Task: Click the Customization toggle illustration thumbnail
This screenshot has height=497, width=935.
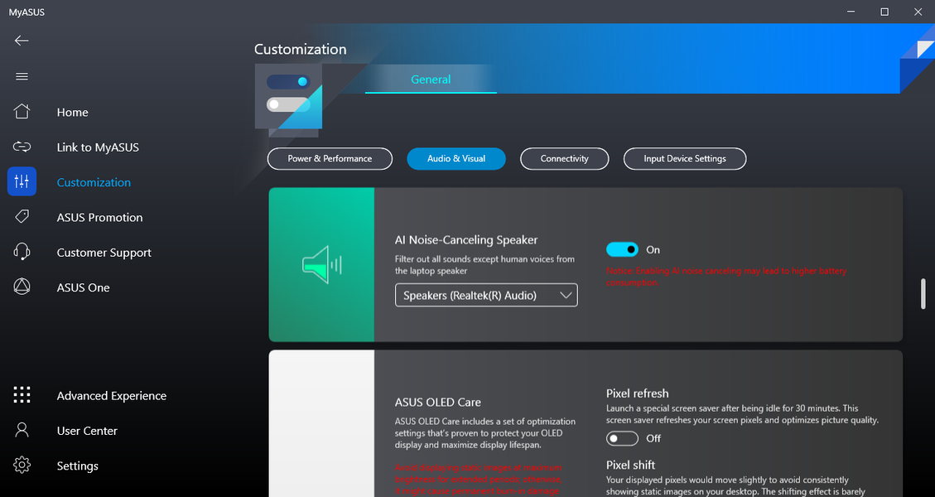Action: 288,96
